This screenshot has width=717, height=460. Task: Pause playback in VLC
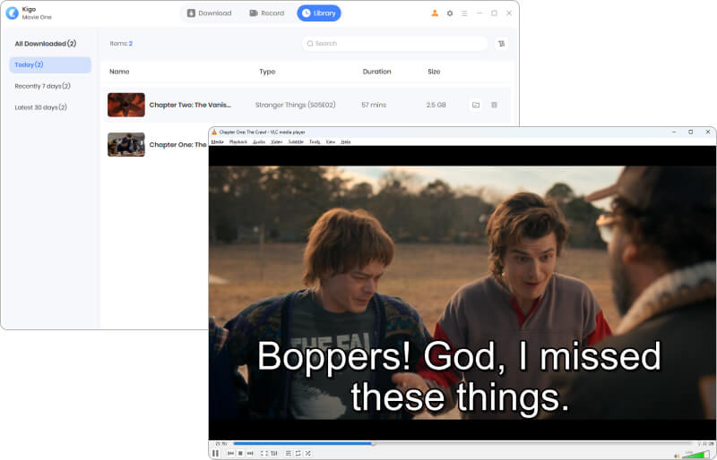tap(215, 453)
